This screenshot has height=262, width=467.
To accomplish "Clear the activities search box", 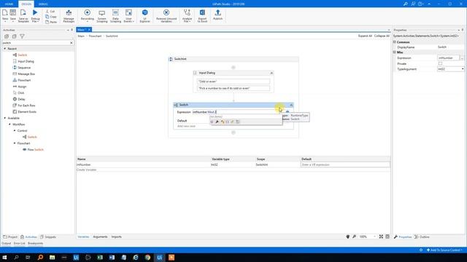I will (x=72, y=43).
